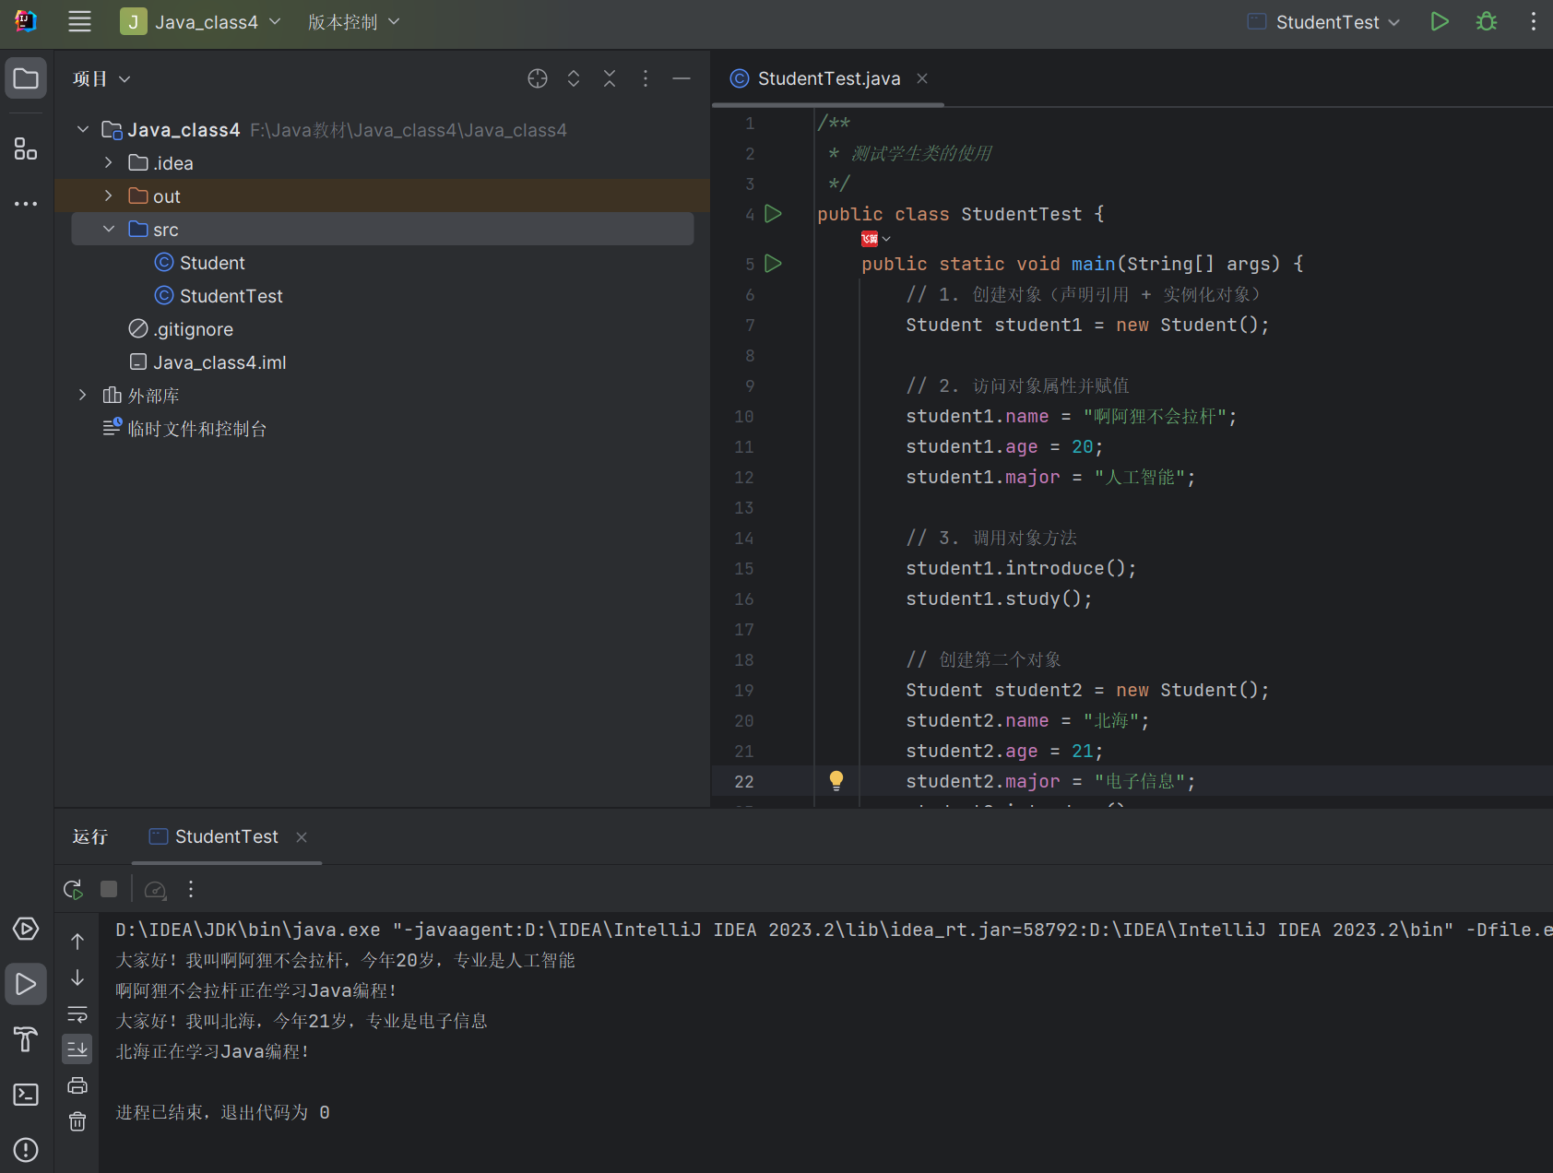Collapse the src folder in project tree
Viewport: 1553px width, 1173px height.
tap(109, 230)
